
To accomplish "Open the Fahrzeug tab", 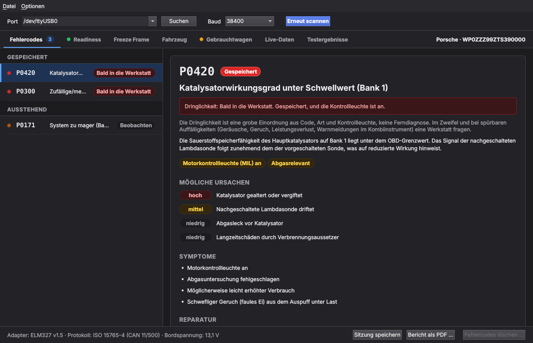I will 174,39.
